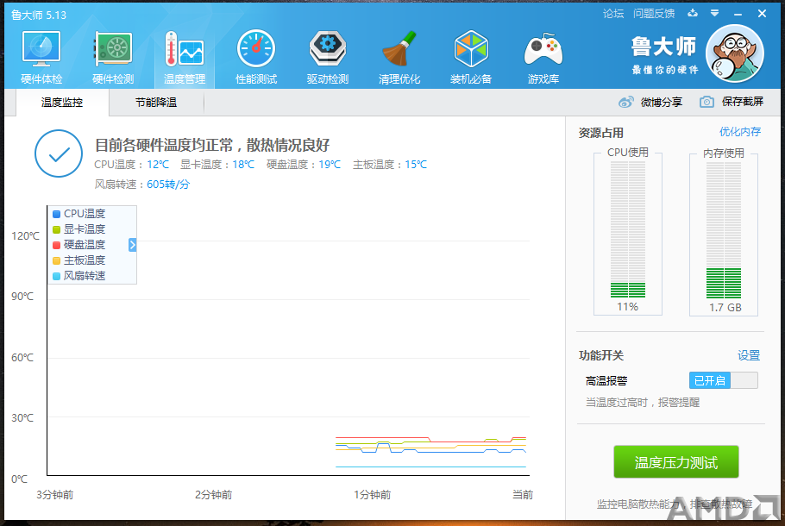Click the hard disk temperature 19℃
This screenshot has height=526, width=785.
330,165
